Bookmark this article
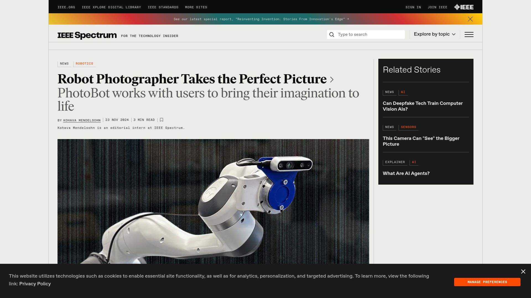 pos(162,120)
